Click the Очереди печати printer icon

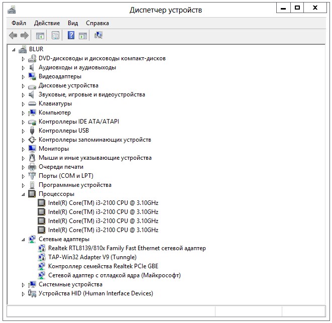[x=32, y=167]
